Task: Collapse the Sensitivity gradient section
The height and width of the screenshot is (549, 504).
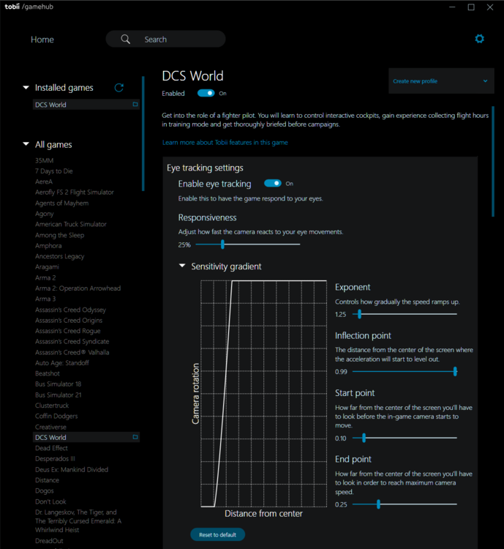Action: 182,266
